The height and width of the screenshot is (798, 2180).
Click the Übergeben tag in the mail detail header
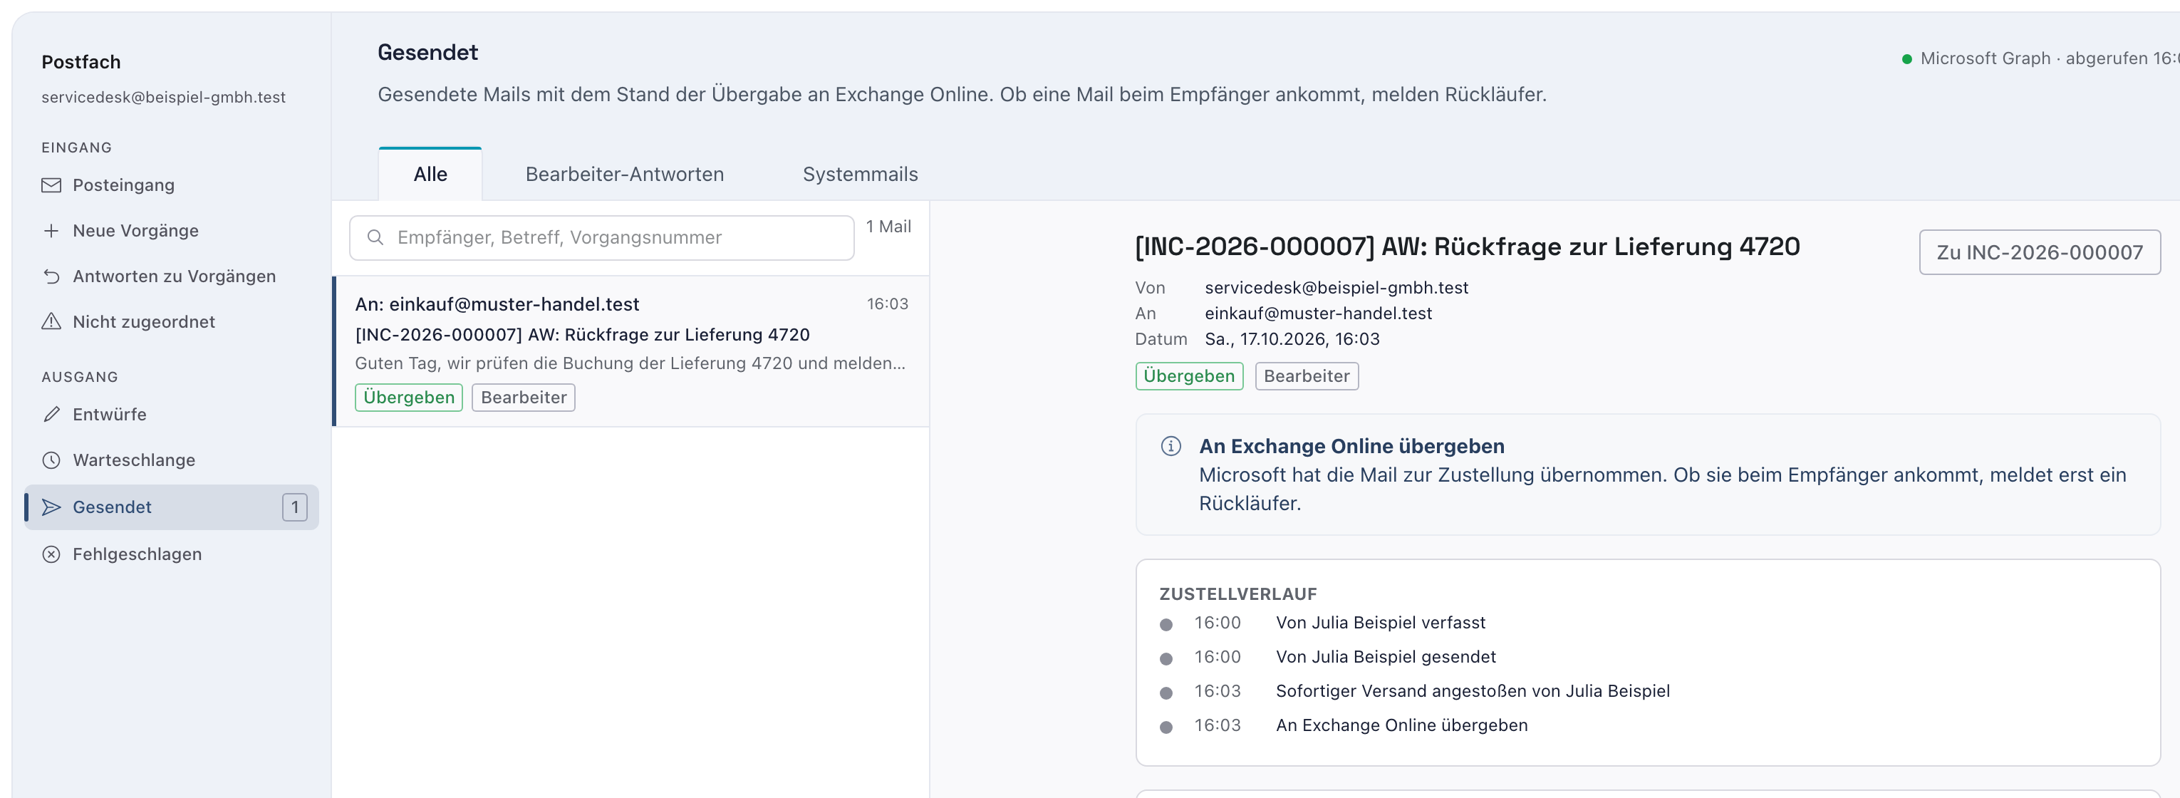(1189, 377)
